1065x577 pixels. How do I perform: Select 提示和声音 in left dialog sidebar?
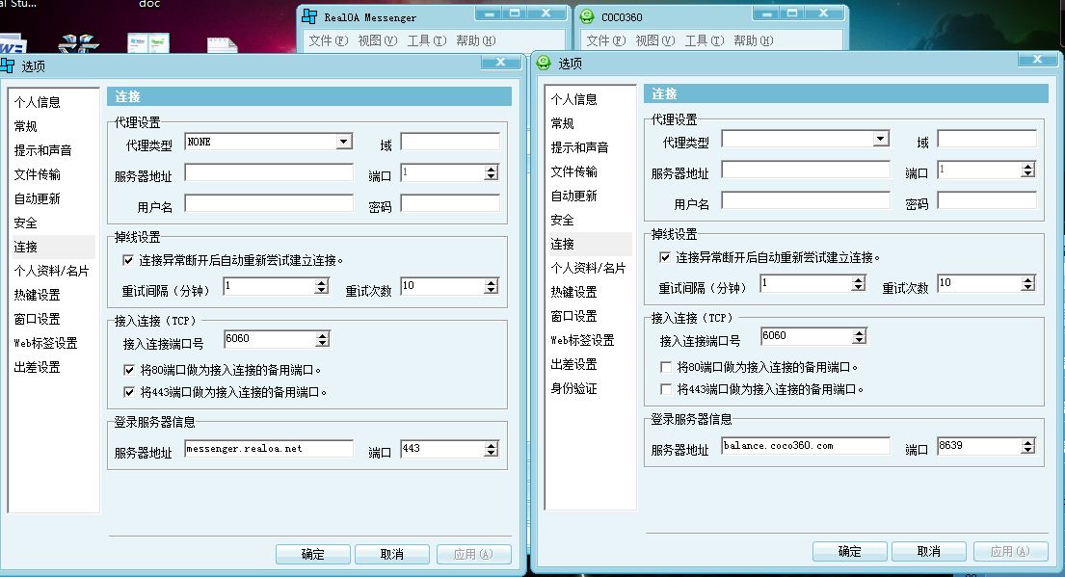point(42,150)
